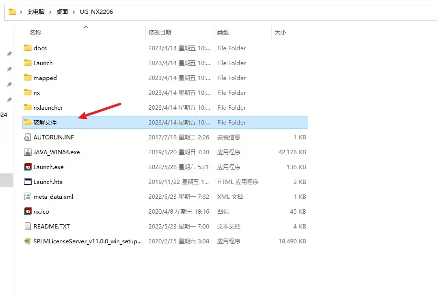Viewport: 437px width, 297px height.
Task: Click the date 2019/1/20 星期日 7:30
Action: (x=179, y=152)
